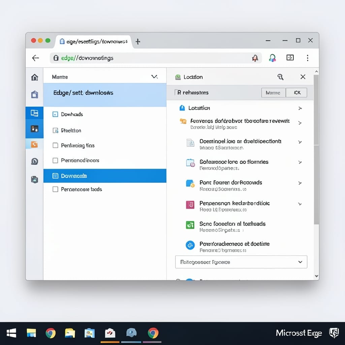Click the blue icon beside Pont Fooren donRotoxads

tap(190, 184)
